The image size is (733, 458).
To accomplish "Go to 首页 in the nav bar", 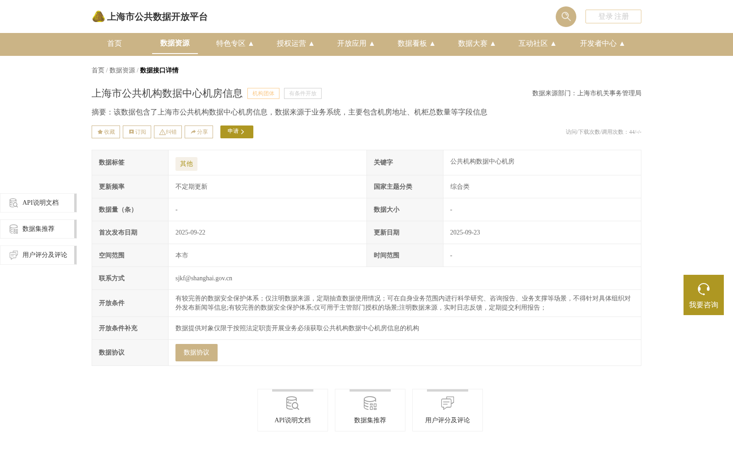I will click(x=115, y=44).
